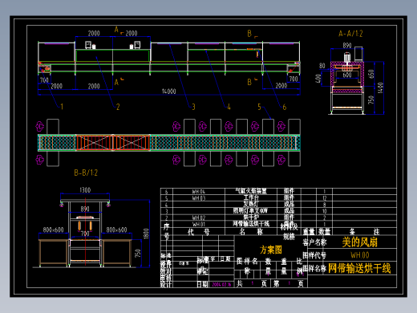Click the "WH.03" code cell in parts list

point(199,198)
